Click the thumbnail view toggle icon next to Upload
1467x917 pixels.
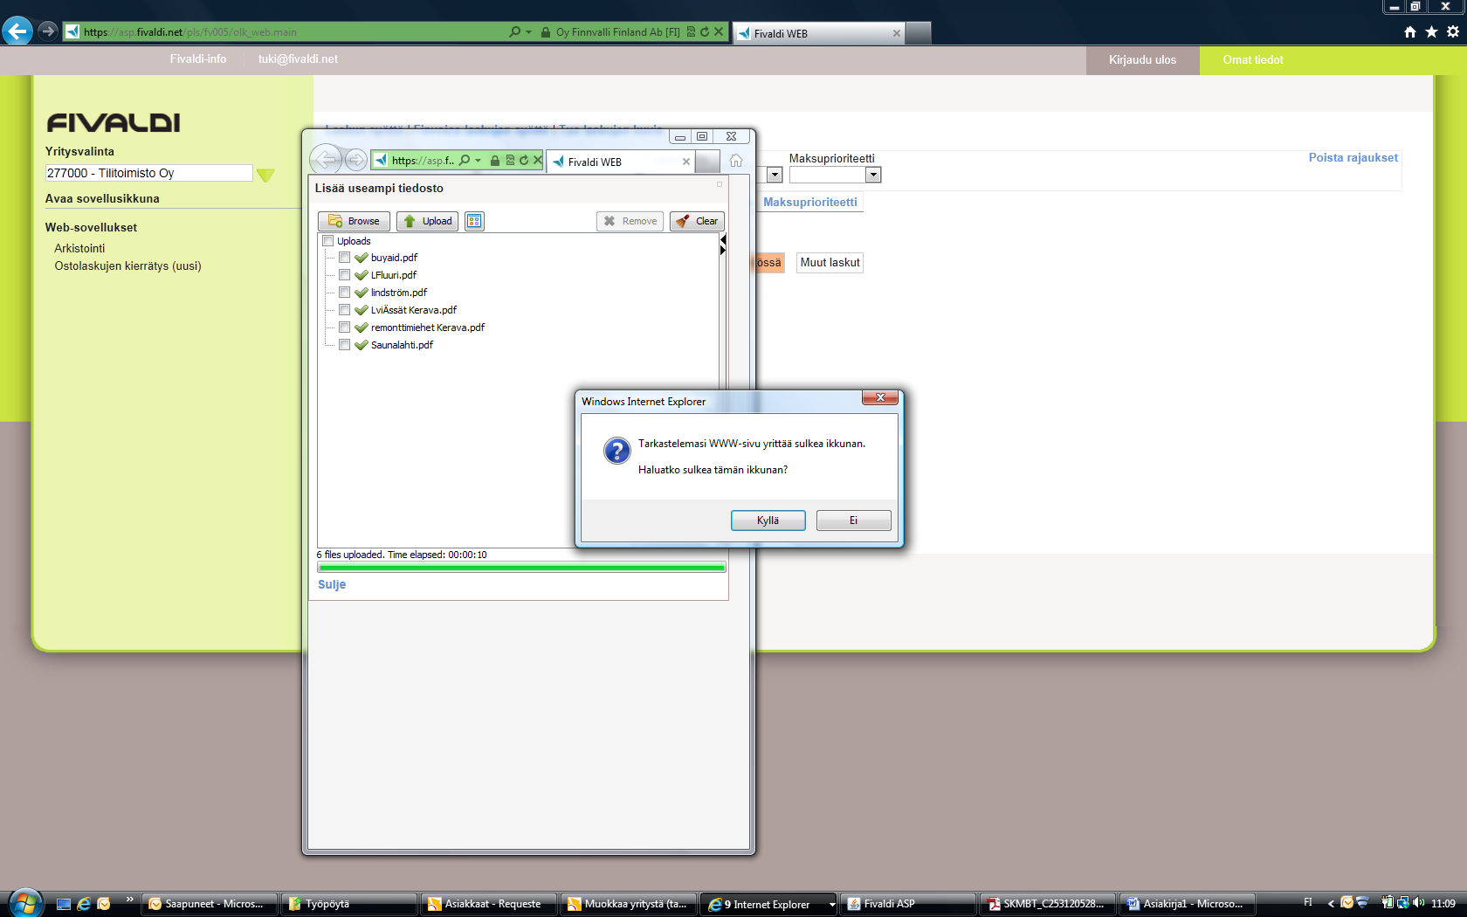tap(474, 221)
